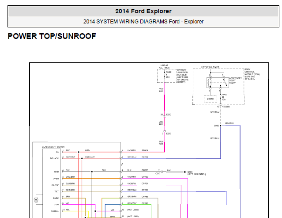Click the 'ORG/BRN' wire color label
The height and width of the screenshot is (218, 282).
(x=70, y=177)
